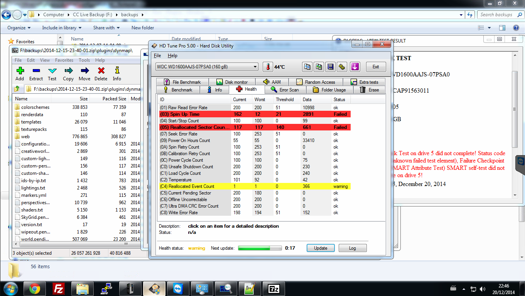Click Info icon in 7-Zip toolbar

coord(117,71)
